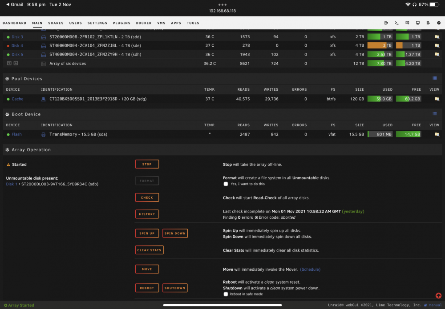This screenshot has width=445, height=309.
Task: Expand all array devices arrow
Action: pos(9,63)
